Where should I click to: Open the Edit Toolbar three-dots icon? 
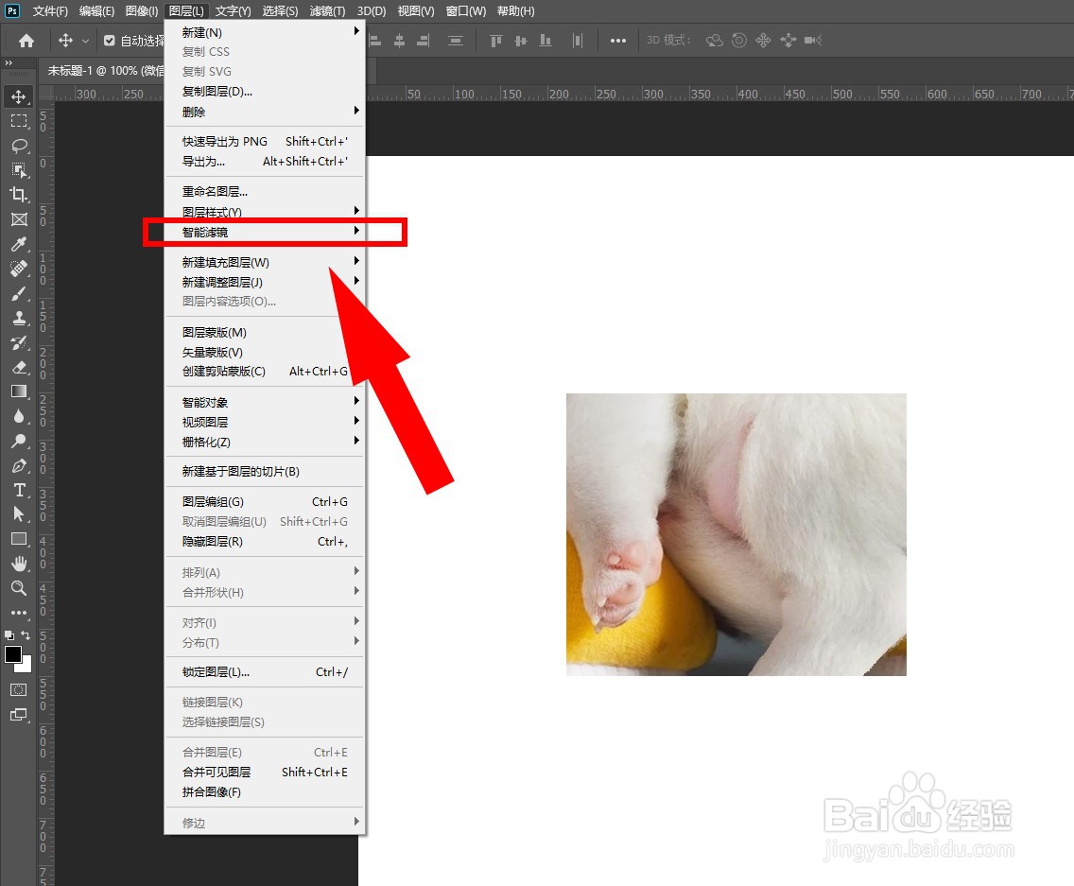click(19, 613)
